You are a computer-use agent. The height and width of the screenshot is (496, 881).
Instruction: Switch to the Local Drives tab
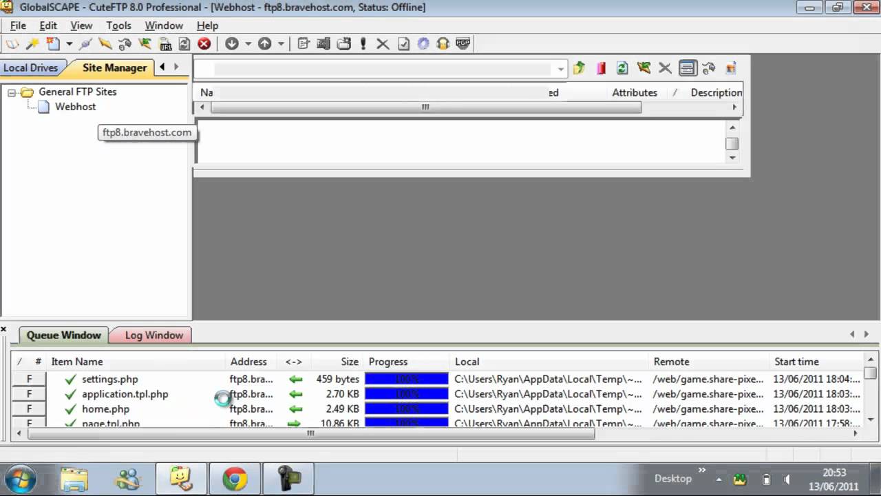(30, 68)
